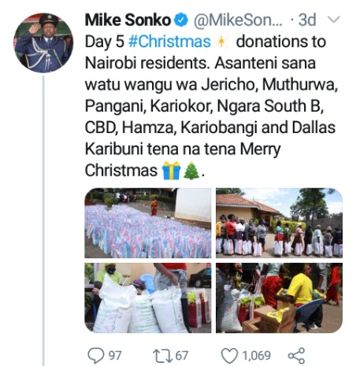Image resolution: width=356 pixels, height=366 pixels.
Task: Click the 97 replies count
Action: [x=115, y=356]
